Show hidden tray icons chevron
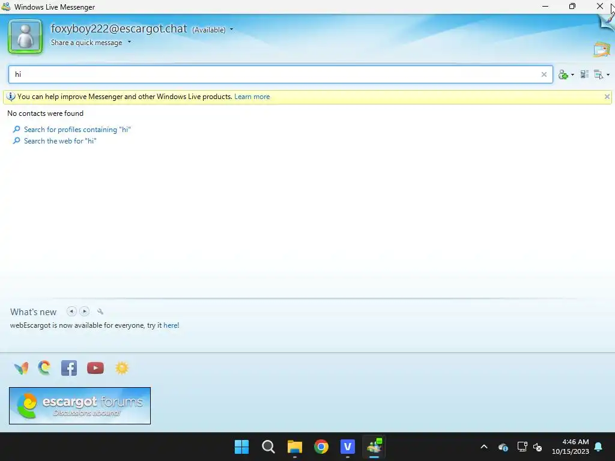615x461 pixels. click(484, 447)
